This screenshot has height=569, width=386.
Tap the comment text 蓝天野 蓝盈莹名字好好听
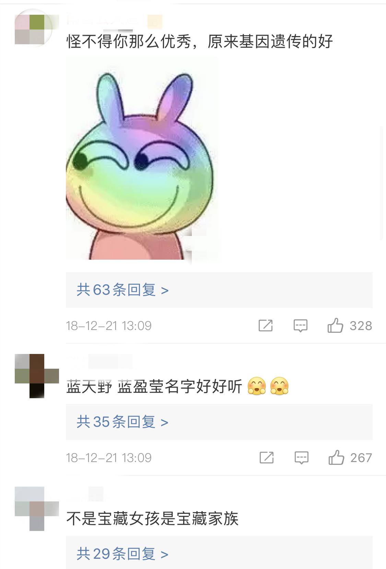(x=154, y=387)
